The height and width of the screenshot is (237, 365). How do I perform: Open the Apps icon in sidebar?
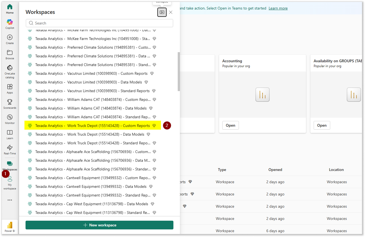click(10, 89)
